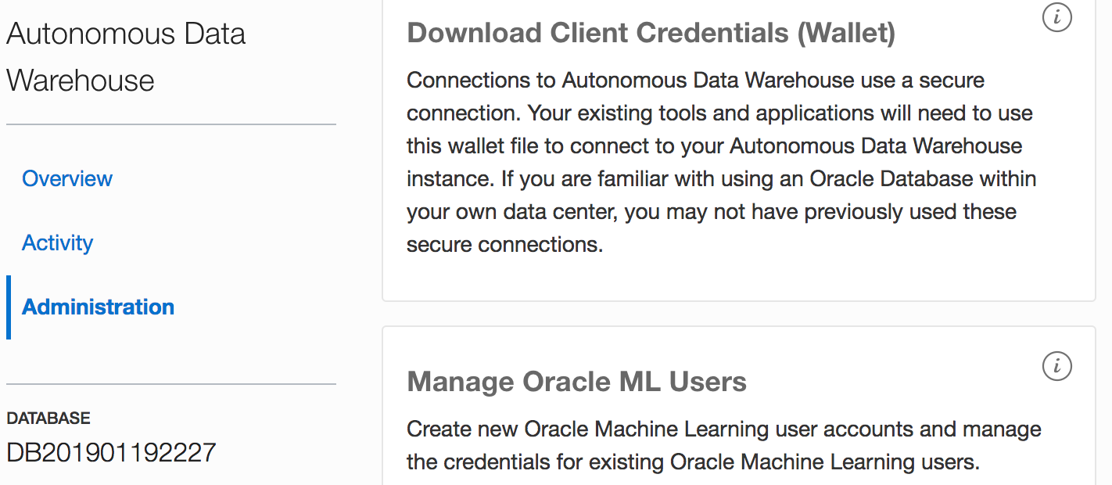Switch to the Activity section

point(57,242)
